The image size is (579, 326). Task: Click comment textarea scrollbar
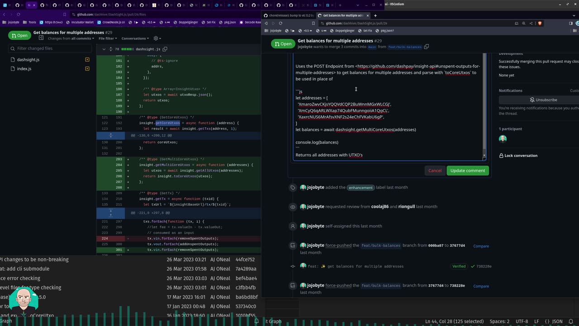(x=484, y=106)
